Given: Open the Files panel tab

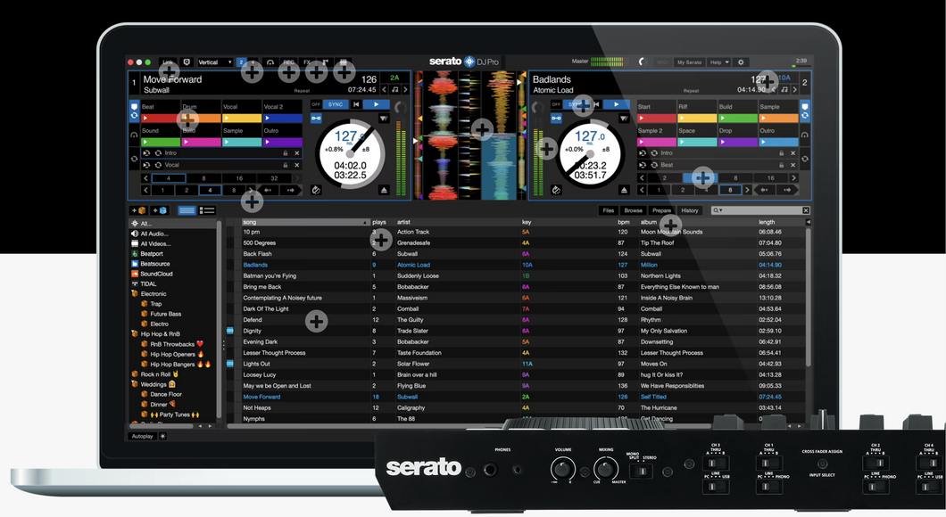Looking at the screenshot, I should (x=608, y=210).
